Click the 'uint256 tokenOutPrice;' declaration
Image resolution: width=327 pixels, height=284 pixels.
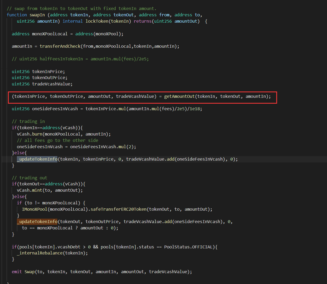[x=40, y=78]
